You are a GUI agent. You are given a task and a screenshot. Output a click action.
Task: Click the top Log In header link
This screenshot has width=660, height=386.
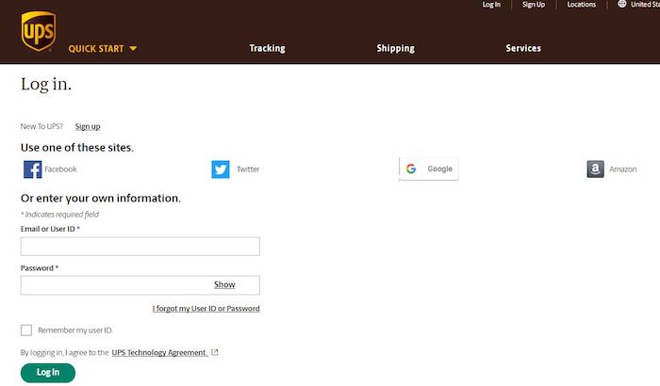[491, 5]
